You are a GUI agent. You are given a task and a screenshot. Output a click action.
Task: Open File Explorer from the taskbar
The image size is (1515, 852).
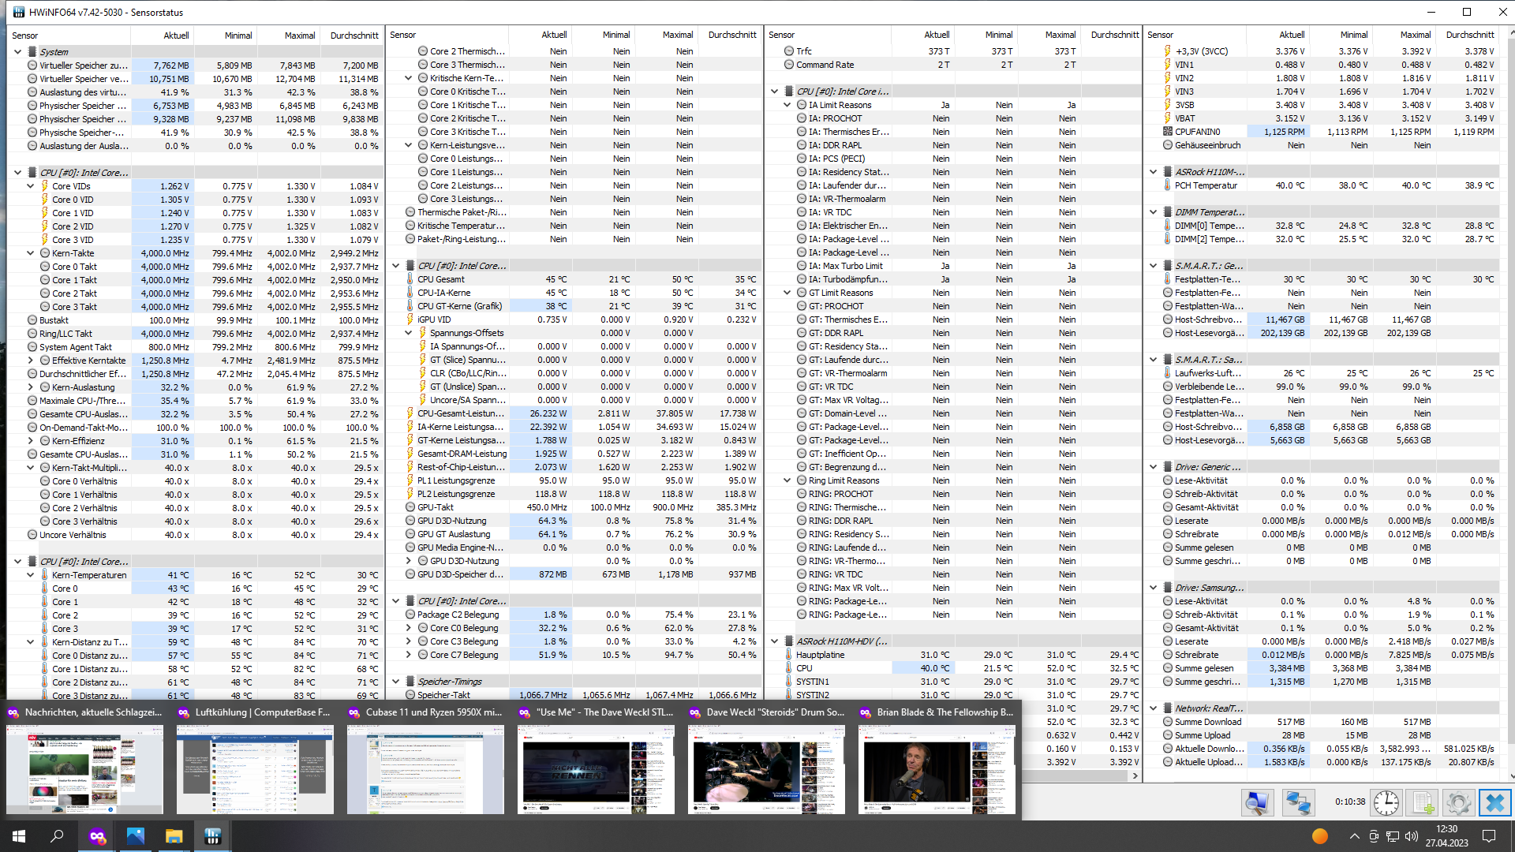(x=174, y=836)
